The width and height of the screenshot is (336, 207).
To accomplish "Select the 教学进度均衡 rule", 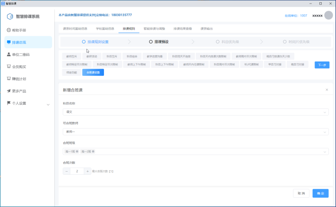I will coord(155,56).
